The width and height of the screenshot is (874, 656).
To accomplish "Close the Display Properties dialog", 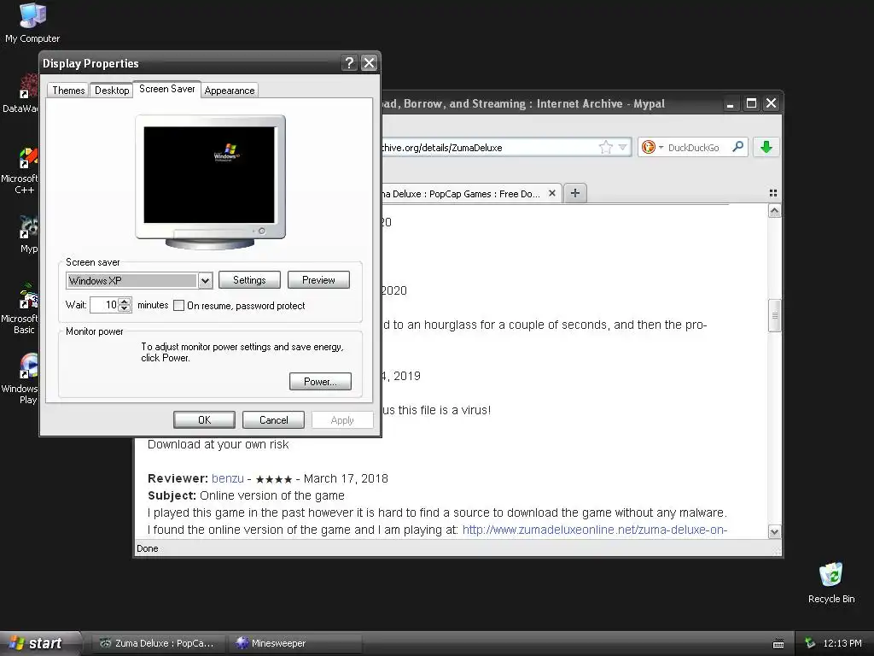I will 369,62.
